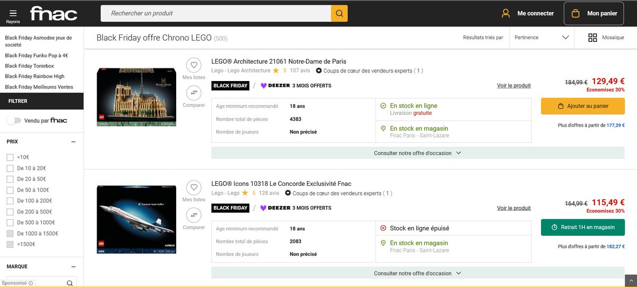Open Black Friday Toniebox link
637x287 pixels.
tap(30, 66)
